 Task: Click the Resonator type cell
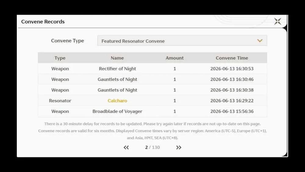(x=60, y=101)
